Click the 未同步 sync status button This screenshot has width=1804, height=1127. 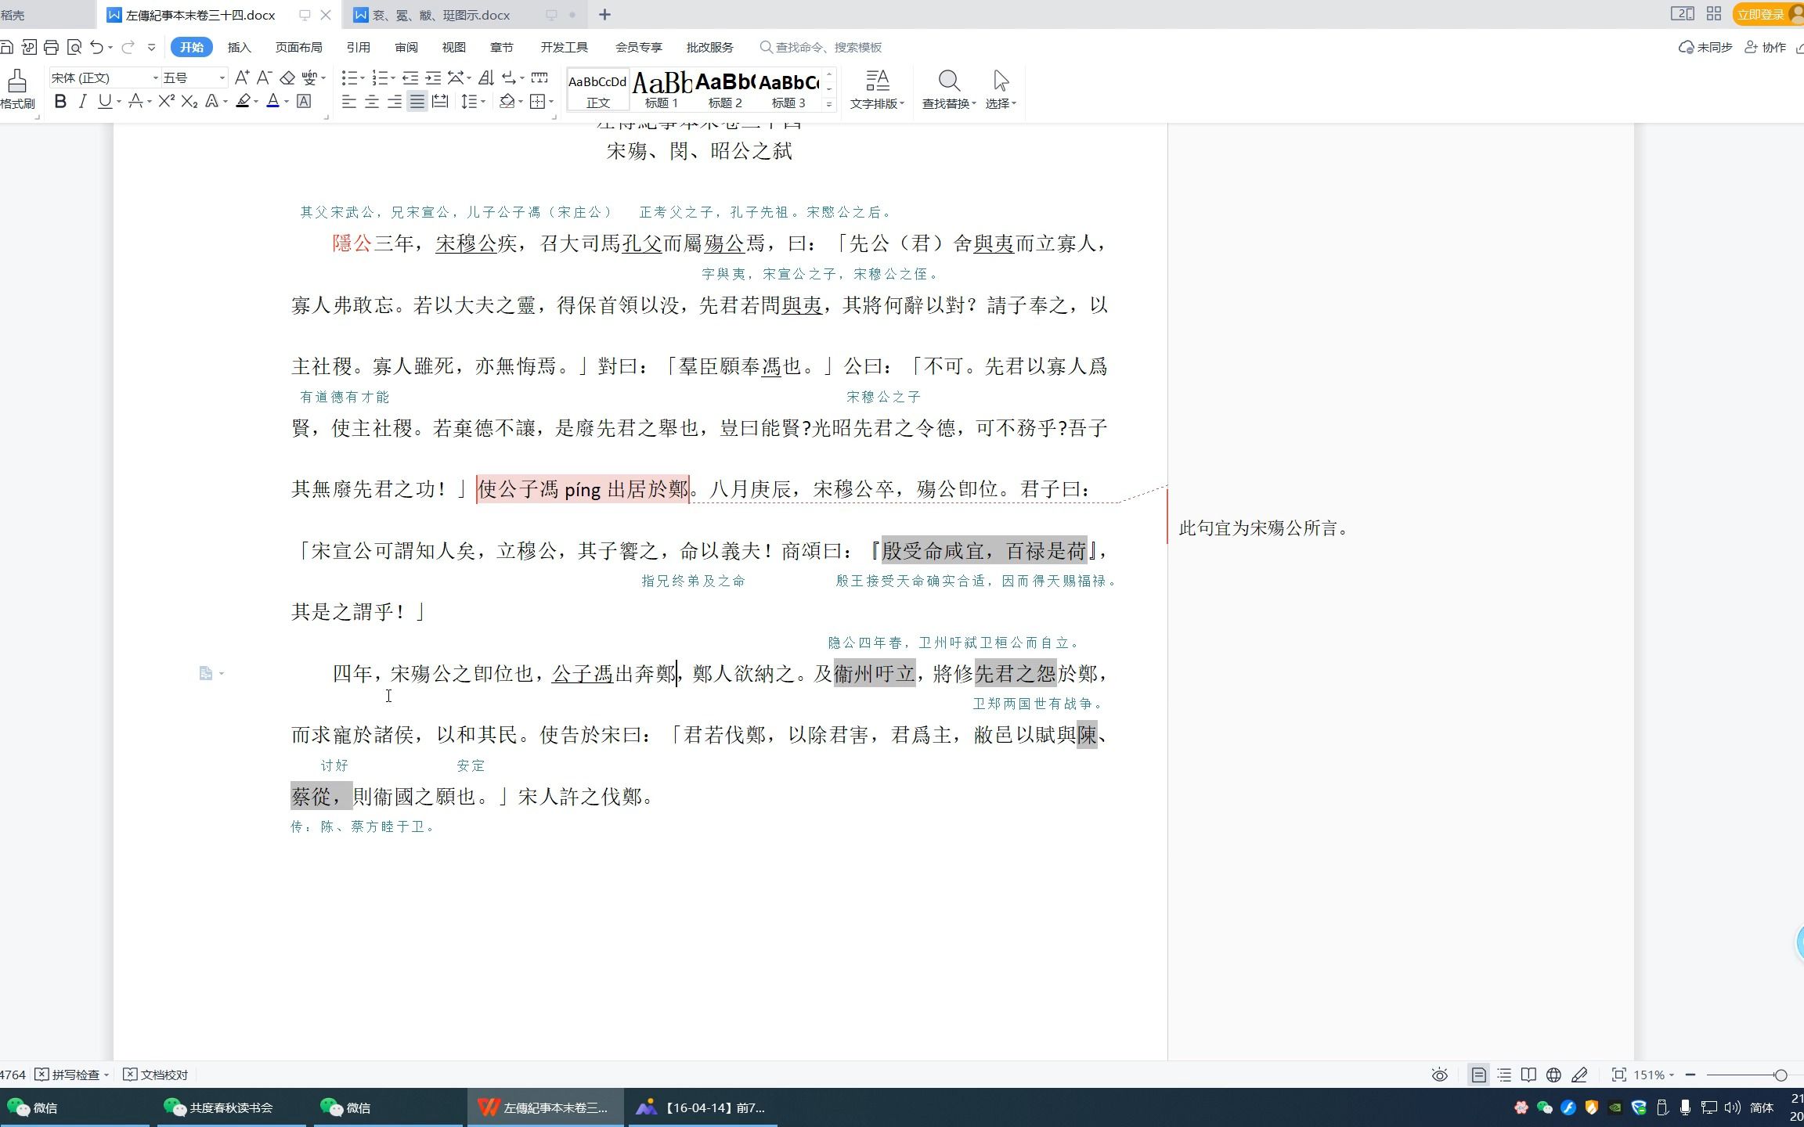[x=1706, y=47]
